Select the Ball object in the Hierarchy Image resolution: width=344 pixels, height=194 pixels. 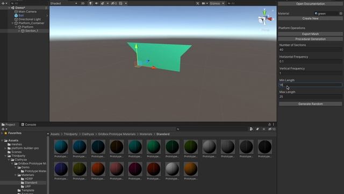tap(21, 16)
